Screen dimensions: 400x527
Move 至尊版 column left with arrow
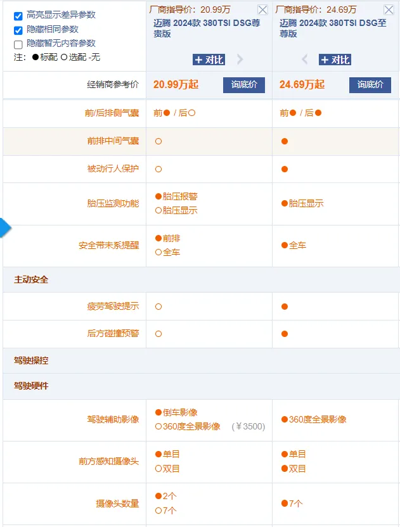coord(305,60)
